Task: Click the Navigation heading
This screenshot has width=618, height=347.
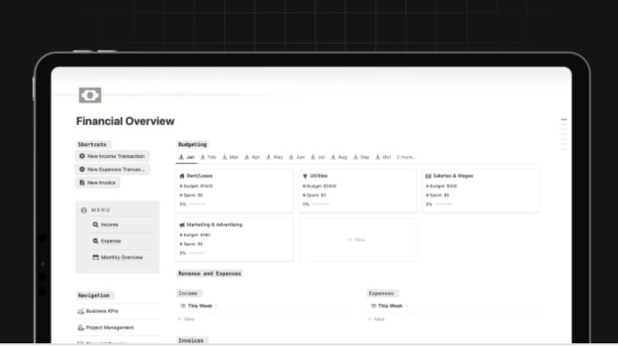Action: [94, 295]
